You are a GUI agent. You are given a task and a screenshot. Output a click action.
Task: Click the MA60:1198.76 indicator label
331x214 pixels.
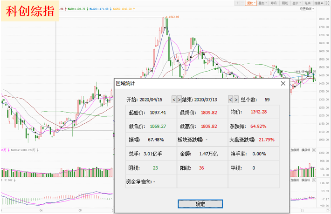(76, 9)
